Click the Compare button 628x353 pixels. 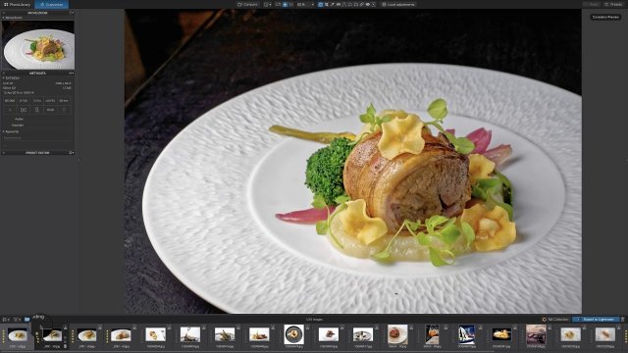(x=247, y=4)
